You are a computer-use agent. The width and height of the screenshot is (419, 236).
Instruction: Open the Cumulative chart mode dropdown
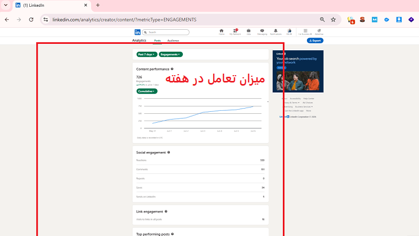click(x=147, y=91)
